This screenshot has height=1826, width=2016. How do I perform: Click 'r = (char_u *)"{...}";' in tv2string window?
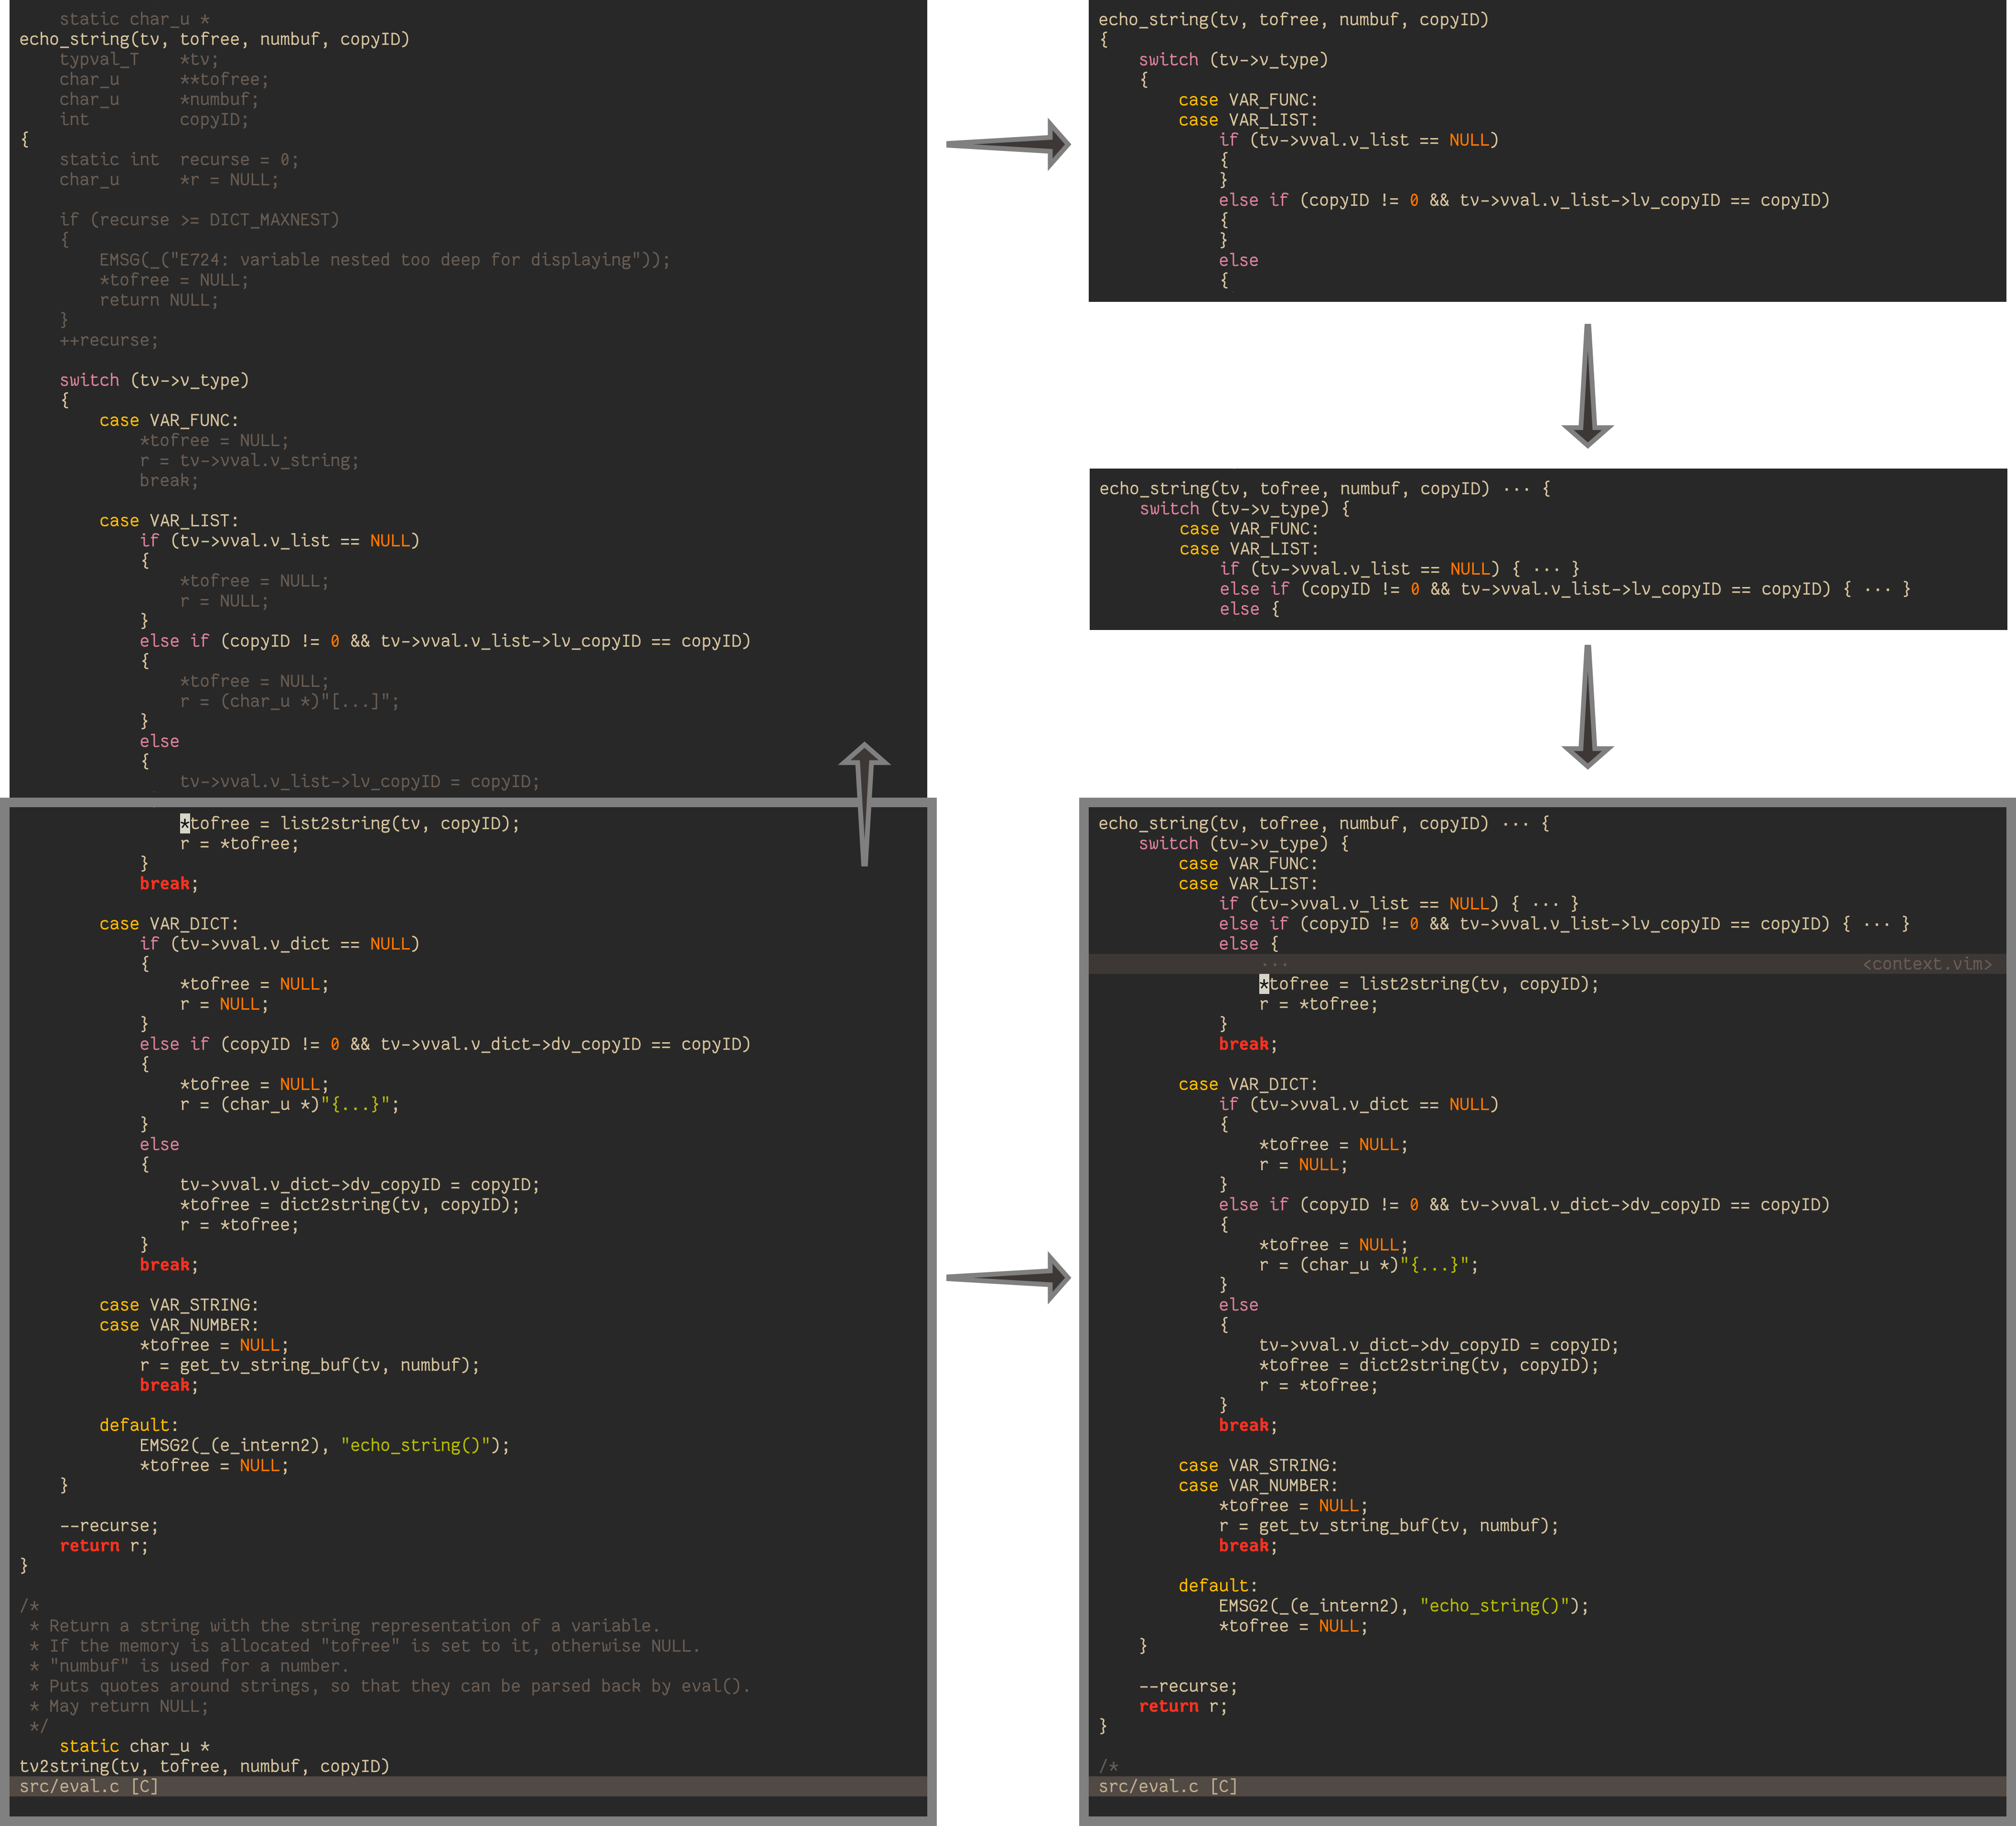coord(290,1104)
